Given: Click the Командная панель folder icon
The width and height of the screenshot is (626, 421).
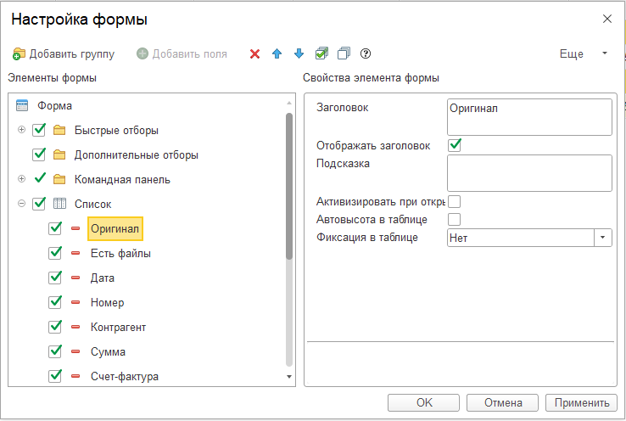Looking at the screenshot, I should click(x=59, y=179).
